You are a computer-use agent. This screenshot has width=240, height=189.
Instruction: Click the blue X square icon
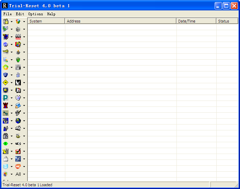(18, 159)
